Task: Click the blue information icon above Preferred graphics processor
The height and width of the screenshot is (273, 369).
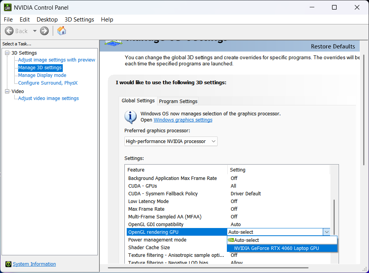Action: click(130, 117)
